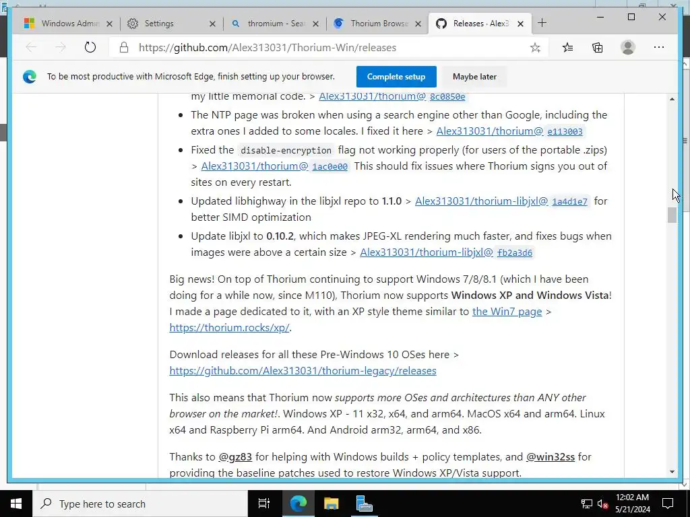Click Complete setup button
The image size is (690, 517).
pos(396,77)
